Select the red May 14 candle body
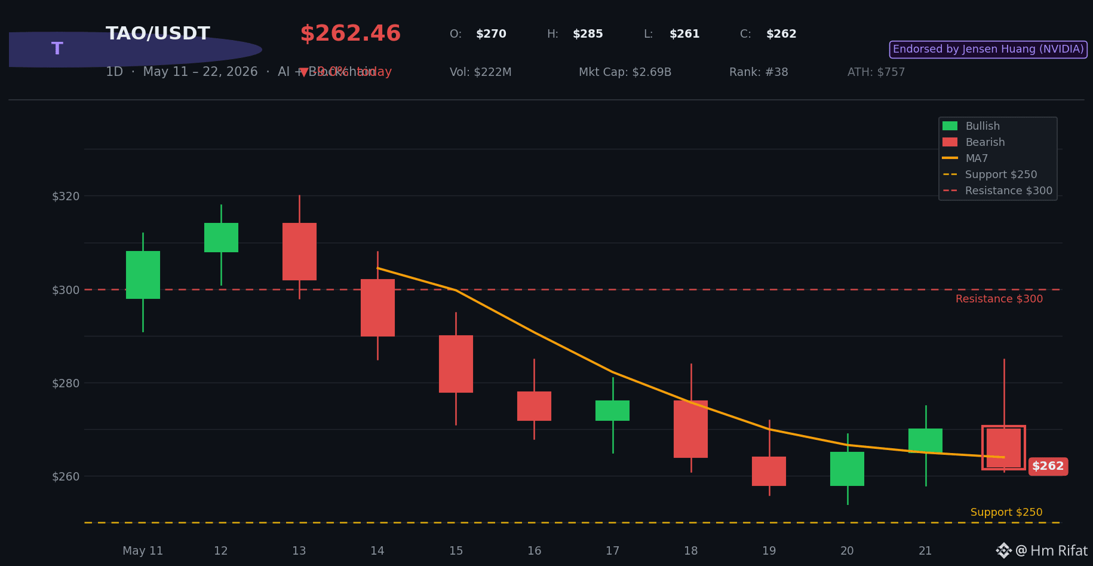 pyautogui.click(x=377, y=308)
